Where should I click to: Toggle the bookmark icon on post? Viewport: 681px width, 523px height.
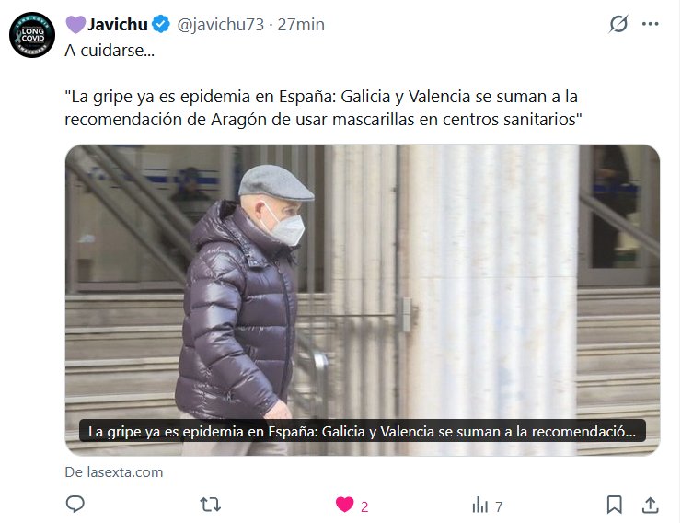click(x=614, y=505)
